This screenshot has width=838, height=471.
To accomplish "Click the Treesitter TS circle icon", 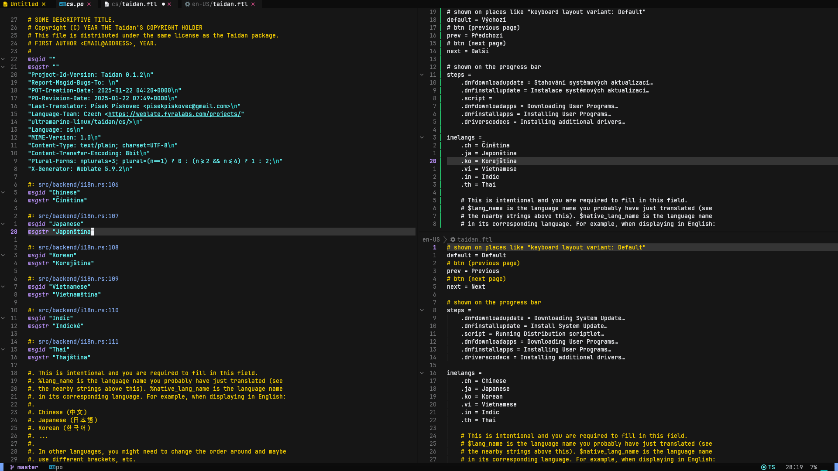I will [x=764, y=467].
